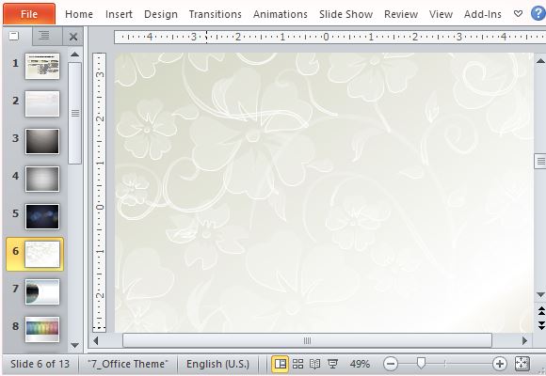Open PowerPoint Help question mark icon
This screenshot has height=376, width=546.
pyautogui.click(x=538, y=14)
